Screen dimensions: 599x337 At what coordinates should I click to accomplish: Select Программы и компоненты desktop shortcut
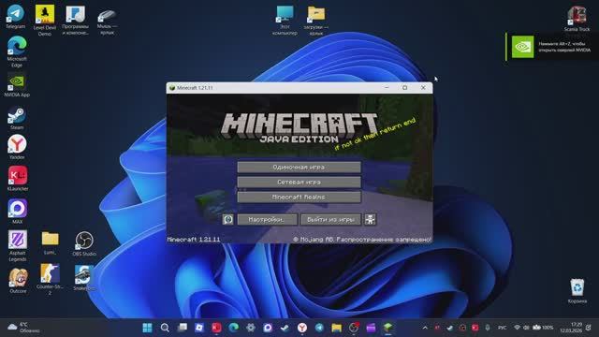click(75, 21)
